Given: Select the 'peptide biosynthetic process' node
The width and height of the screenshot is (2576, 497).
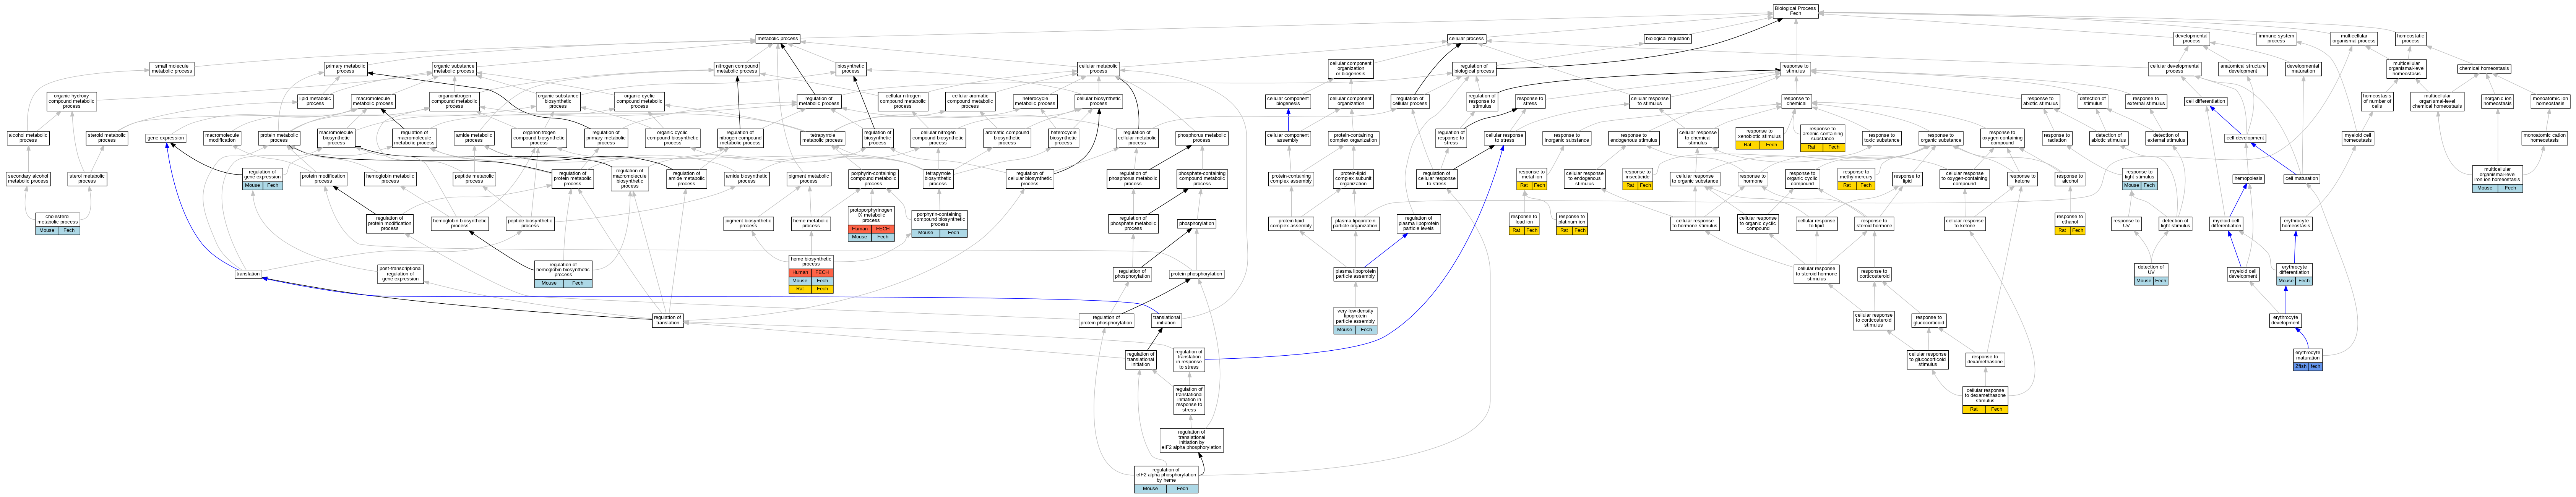Looking at the screenshot, I should pyautogui.click(x=530, y=223).
